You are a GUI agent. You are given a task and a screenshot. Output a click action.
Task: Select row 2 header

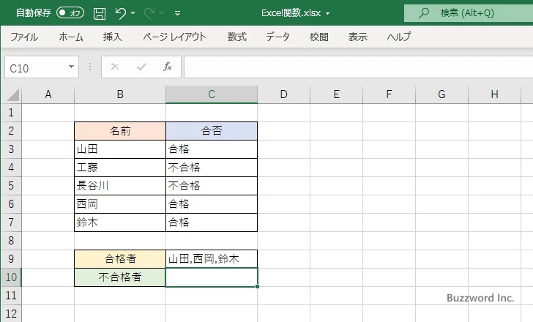(x=11, y=131)
